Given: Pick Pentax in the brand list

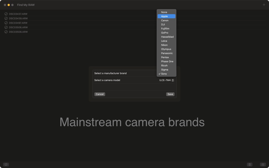Looking at the screenshot, I should [x=166, y=57].
